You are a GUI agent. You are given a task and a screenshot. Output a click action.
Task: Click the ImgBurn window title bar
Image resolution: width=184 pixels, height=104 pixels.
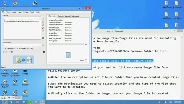[46, 9]
